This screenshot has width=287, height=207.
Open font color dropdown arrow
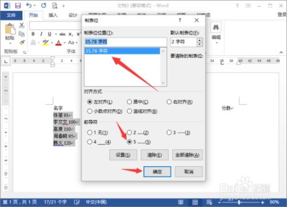pyautogui.click(x=64, y=42)
